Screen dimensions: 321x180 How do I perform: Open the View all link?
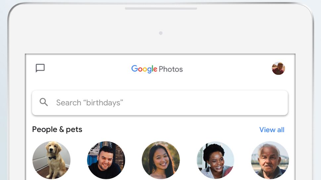(272, 130)
